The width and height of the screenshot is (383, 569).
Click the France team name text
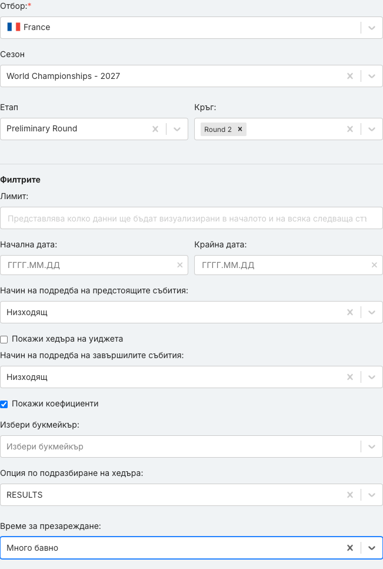pyautogui.click(x=36, y=27)
